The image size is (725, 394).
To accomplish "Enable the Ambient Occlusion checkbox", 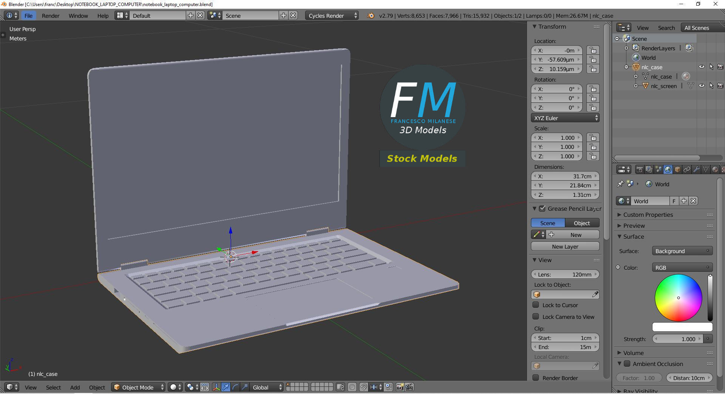I will pos(627,364).
